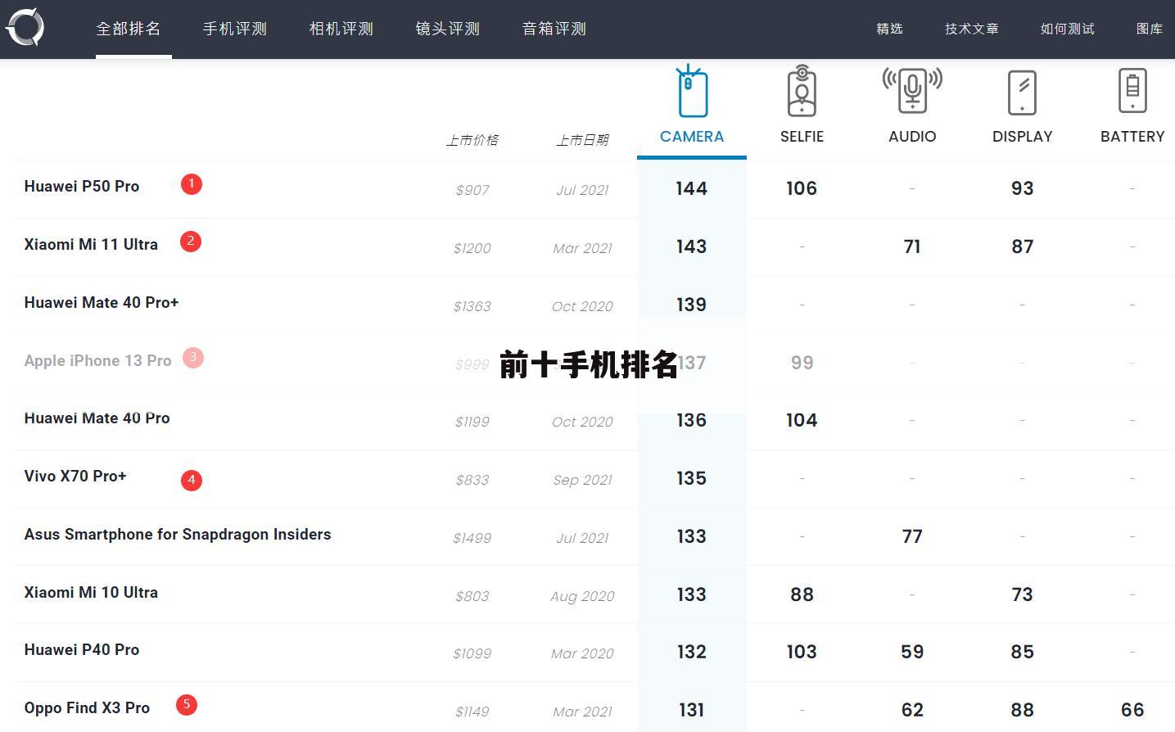
Task: Go to 技术文章 in top menu
Action: tap(972, 29)
